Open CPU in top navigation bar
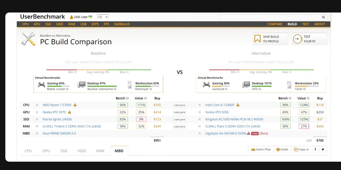 tap(25, 24)
